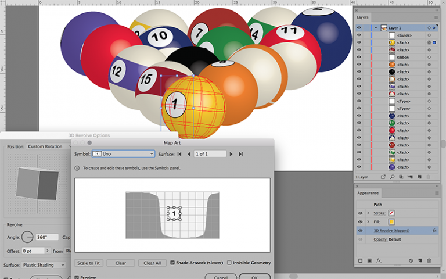
Task: Click the Clear All button
Action: tap(152, 263)
